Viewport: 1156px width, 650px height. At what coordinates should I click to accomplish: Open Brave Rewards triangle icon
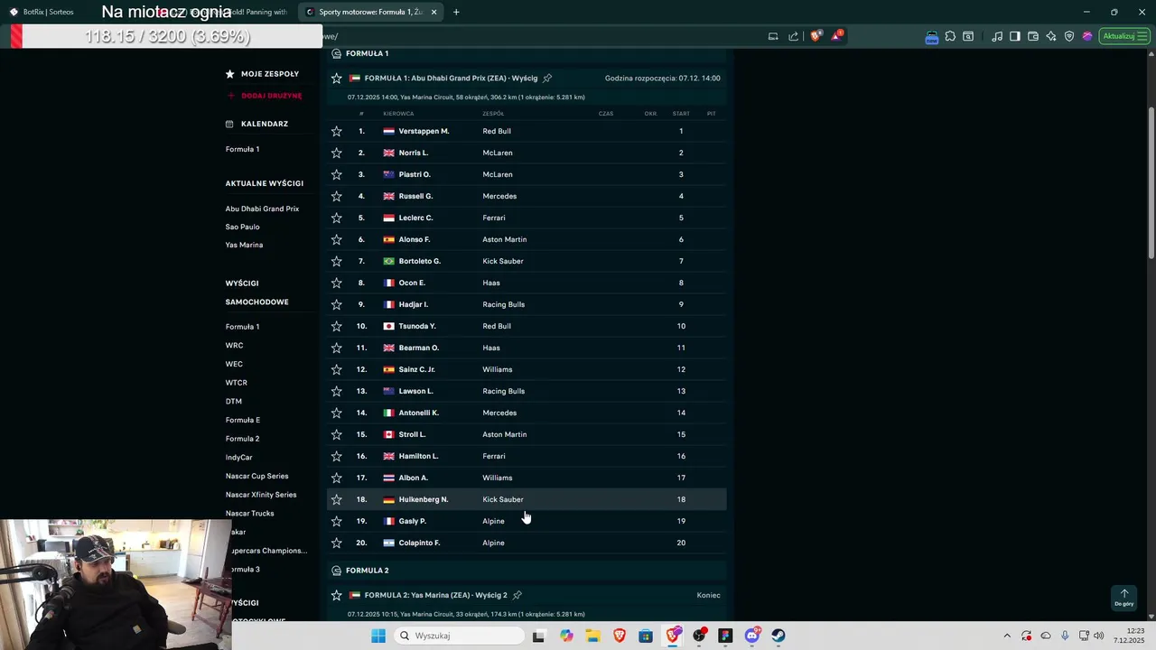click(x=837, y=36)
